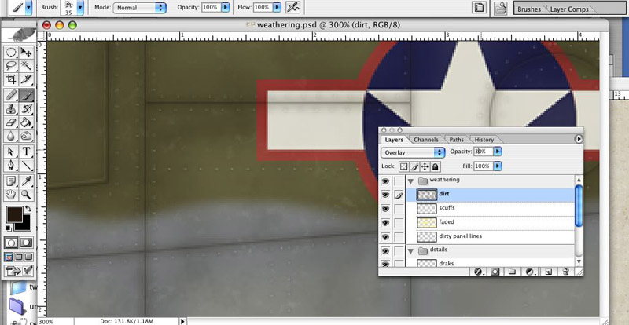Screen dimensions: 629x325
Task: Select the Clone Stamp tool
Action: 11,108
